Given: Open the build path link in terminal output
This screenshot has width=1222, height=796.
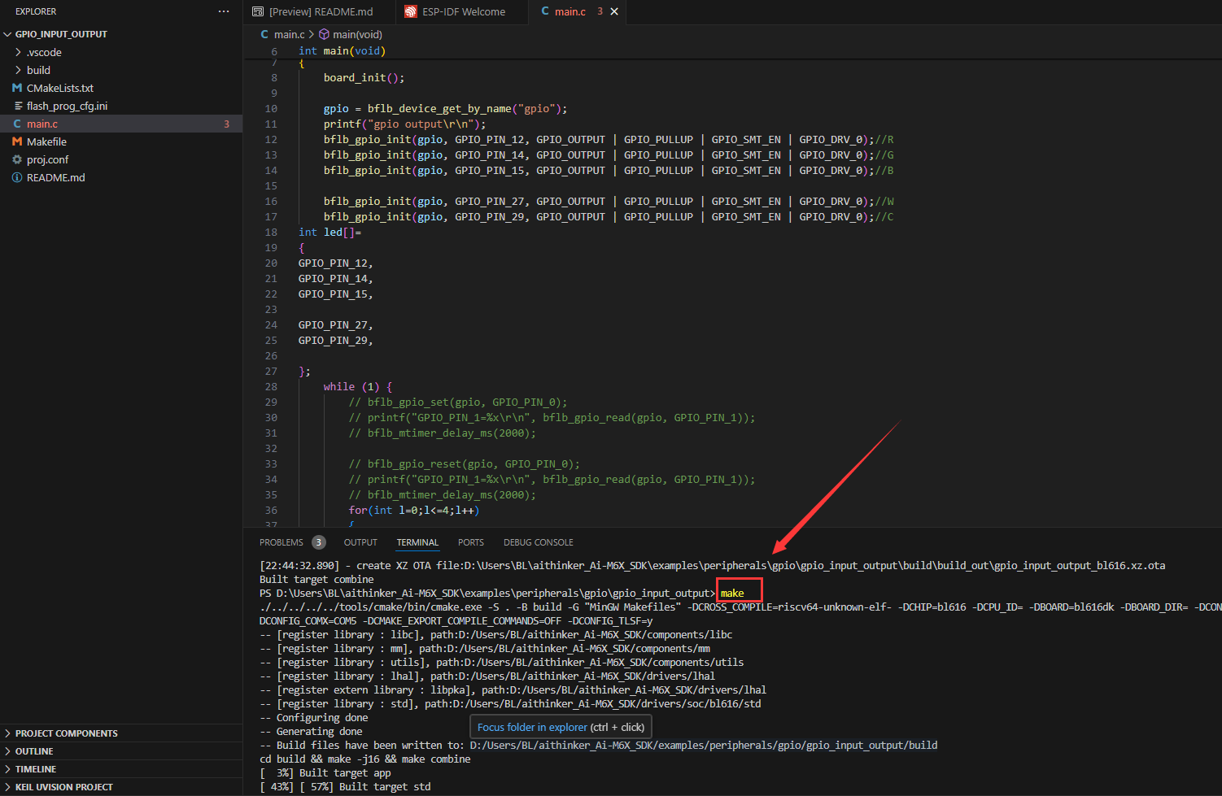Looking at the screenshot, I should click(x=703, y=746).
